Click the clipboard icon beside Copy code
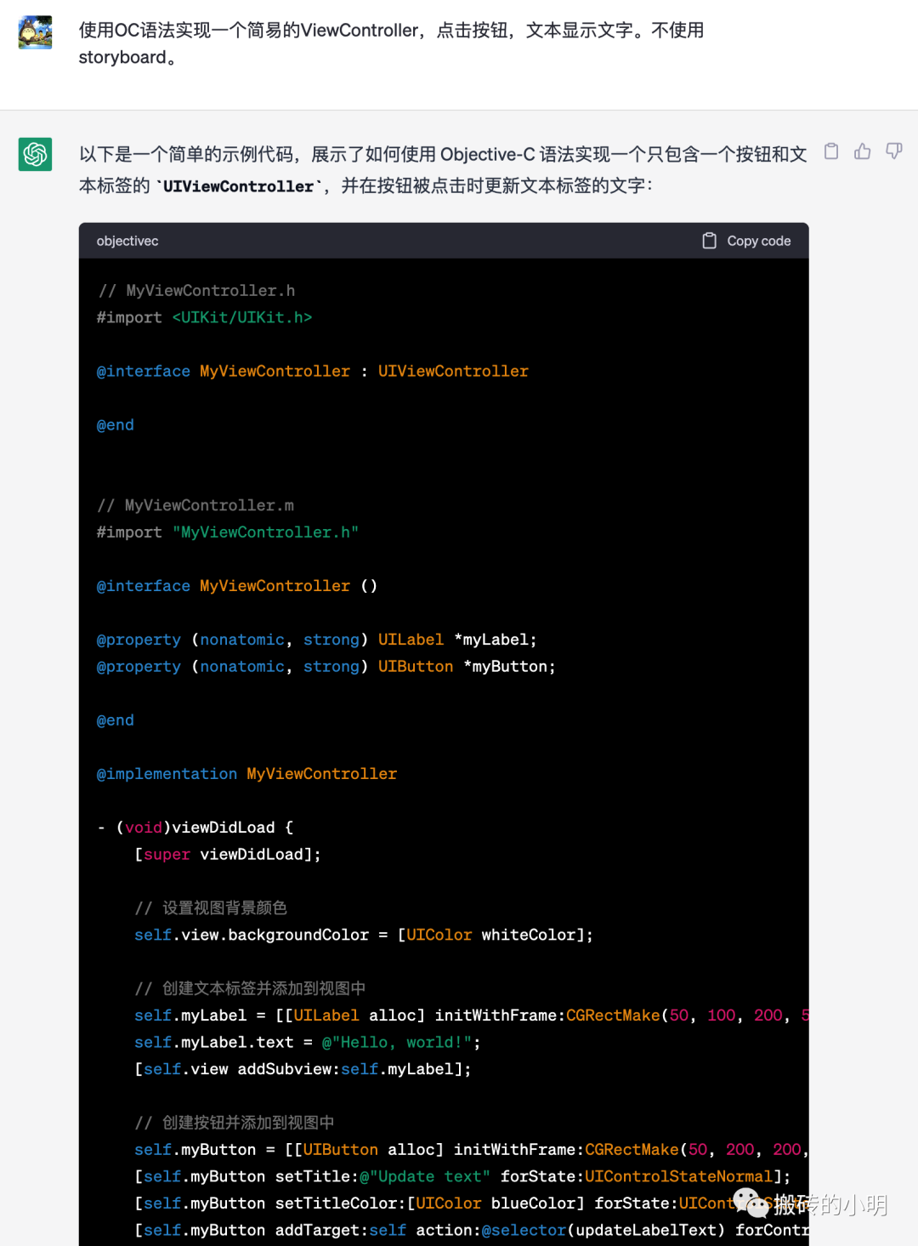This screenshot has height=1246, width=918. [709, 241]
